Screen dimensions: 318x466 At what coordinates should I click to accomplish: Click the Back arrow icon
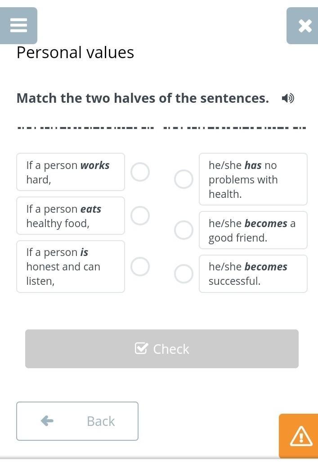tap(47, 421)
